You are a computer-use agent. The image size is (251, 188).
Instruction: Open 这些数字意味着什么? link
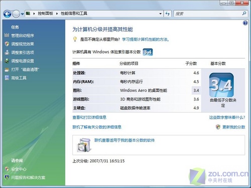click(227, 117)
